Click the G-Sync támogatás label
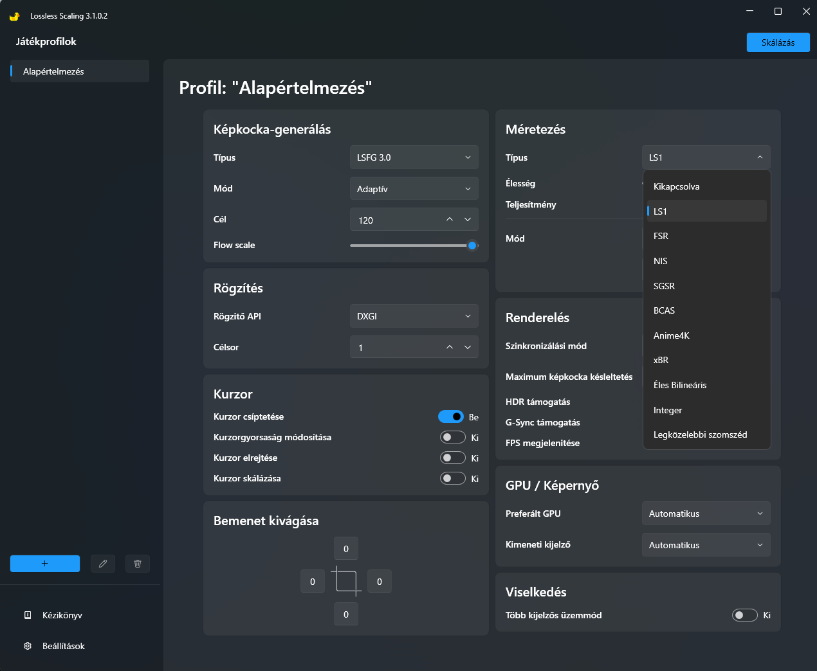 coord(543,422)
